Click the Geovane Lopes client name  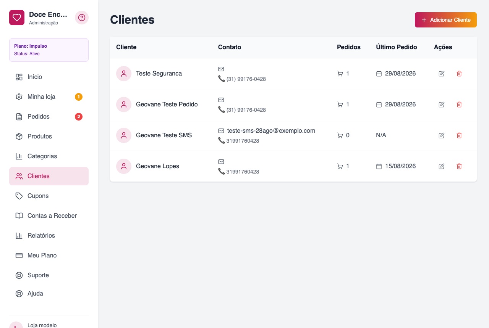pos(157,166)
